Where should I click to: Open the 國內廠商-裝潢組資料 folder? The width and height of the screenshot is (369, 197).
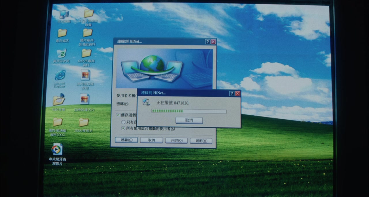pos(87,33)
